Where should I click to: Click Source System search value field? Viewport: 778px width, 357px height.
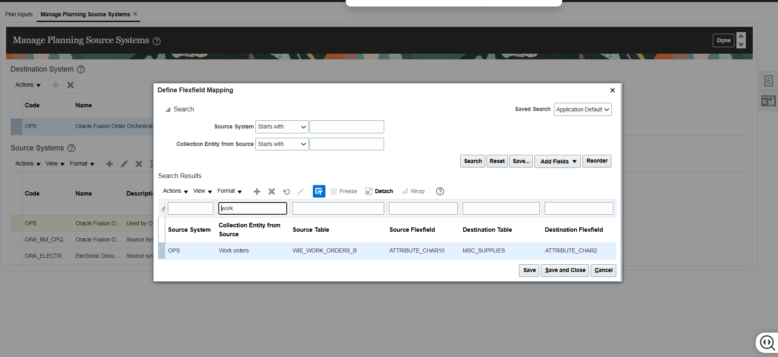[x=347, y=127]
